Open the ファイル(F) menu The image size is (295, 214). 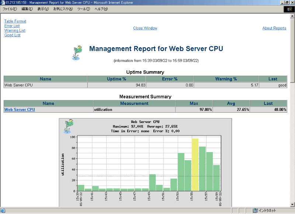click(x=11, y=9)
